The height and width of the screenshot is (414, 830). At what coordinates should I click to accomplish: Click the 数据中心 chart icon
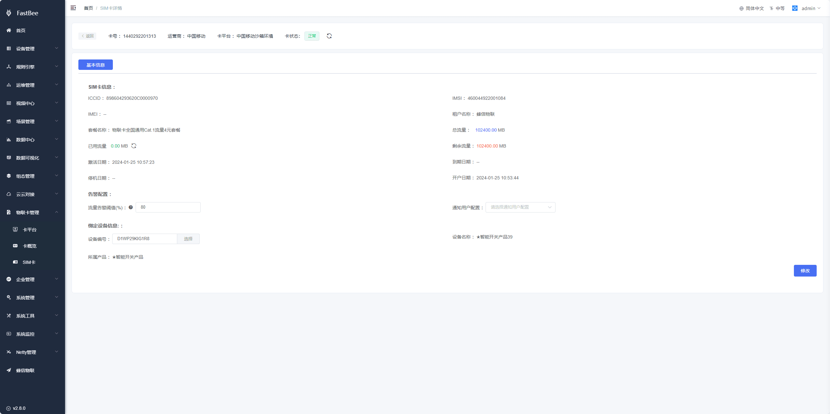tap(9, 139)
